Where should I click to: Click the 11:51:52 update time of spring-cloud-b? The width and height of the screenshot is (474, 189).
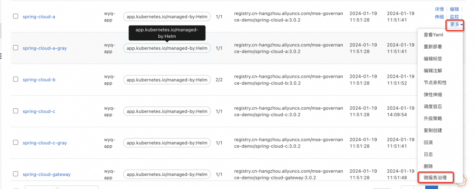(x=397, y=83)
